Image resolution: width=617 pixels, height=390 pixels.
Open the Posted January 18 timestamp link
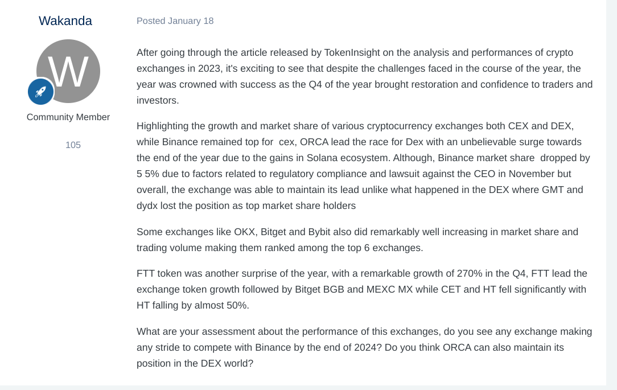[x=175, y=21]
